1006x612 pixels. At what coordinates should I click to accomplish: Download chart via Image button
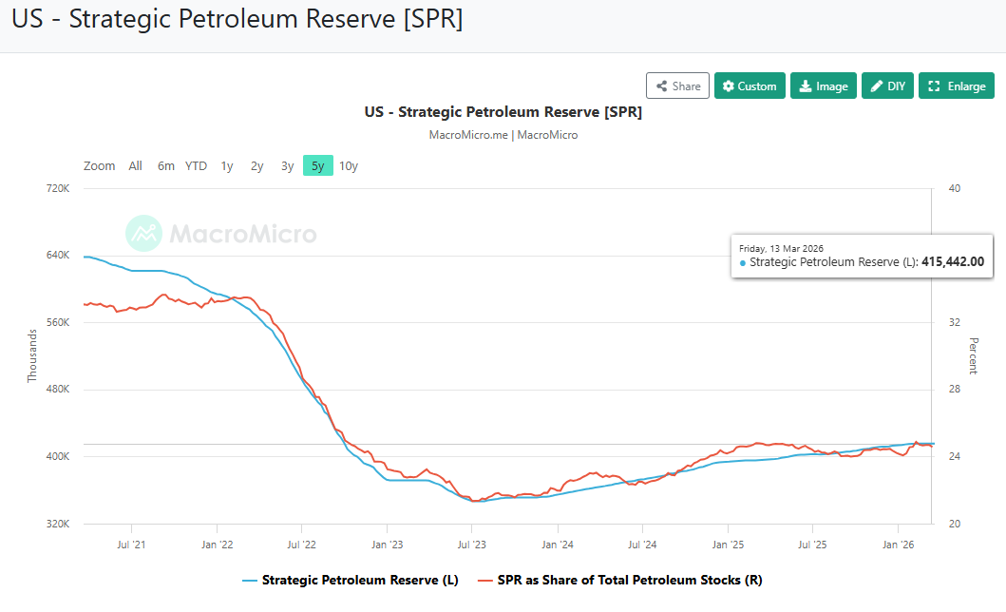pyautogui.click(x=824, y=86)
